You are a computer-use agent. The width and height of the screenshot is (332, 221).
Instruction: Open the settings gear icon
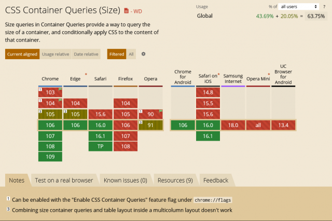[x=143, y=54]
